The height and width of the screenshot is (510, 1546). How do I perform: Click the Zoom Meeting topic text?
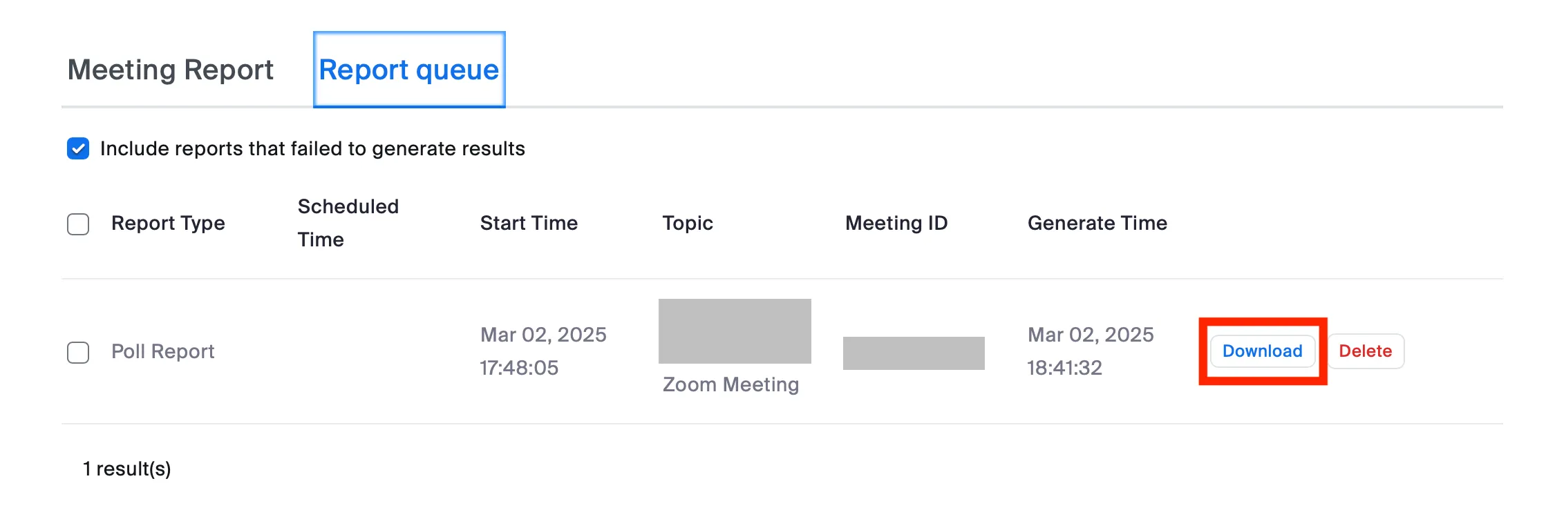730,384
